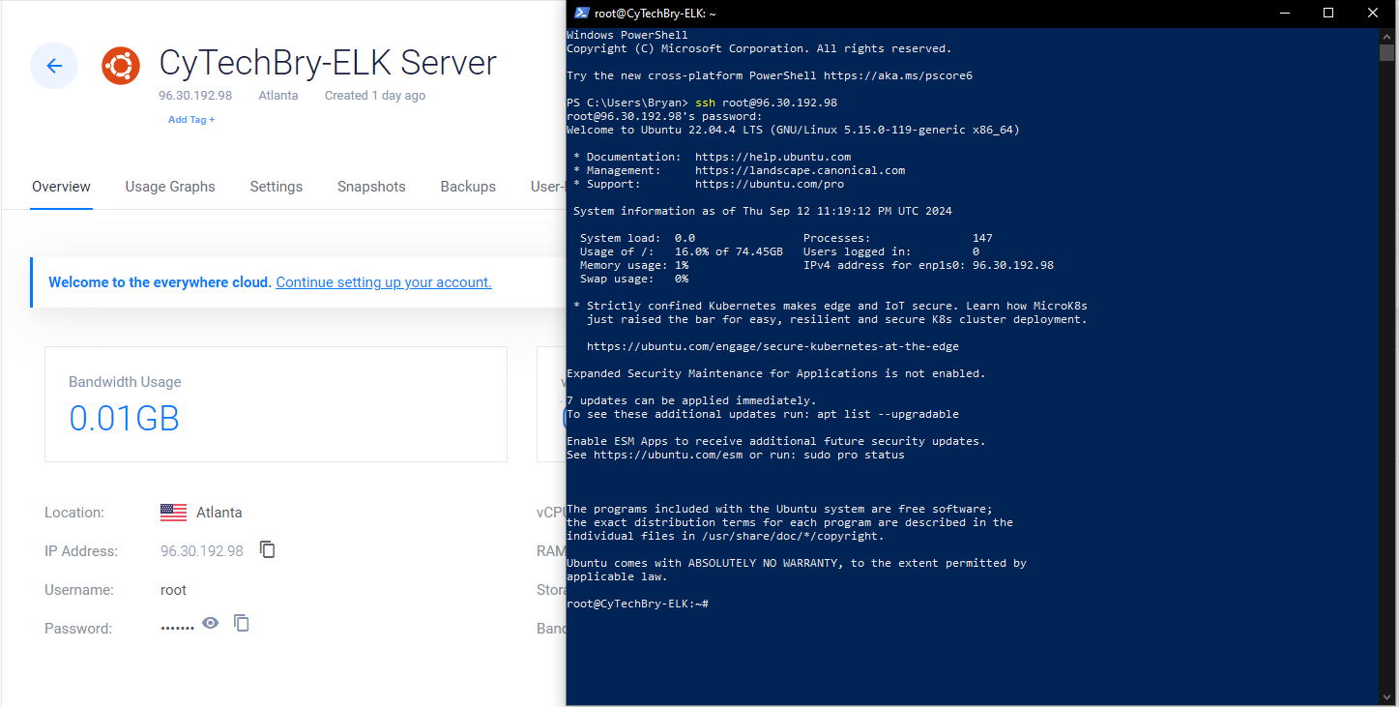The image size is (1399, 707).
Task: Switch to the Usage Graphs tab
Action: [x=170, y=187]
